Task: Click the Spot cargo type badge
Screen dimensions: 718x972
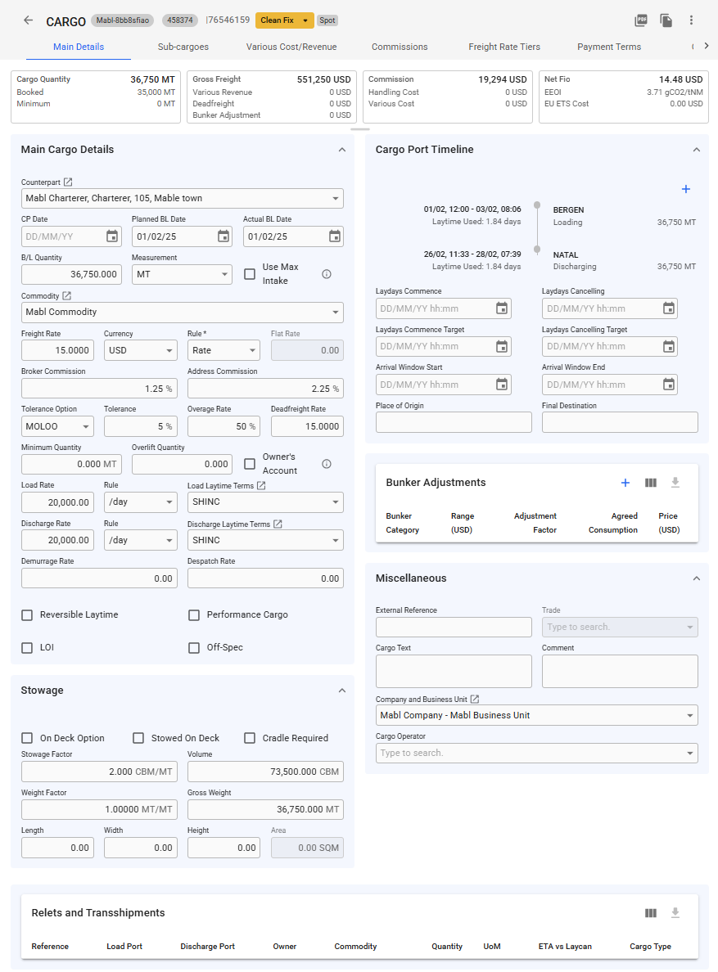Action: point(327,20)
